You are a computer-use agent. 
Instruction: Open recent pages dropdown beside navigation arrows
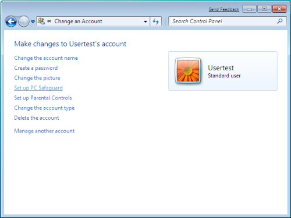(x=33, y=22)
